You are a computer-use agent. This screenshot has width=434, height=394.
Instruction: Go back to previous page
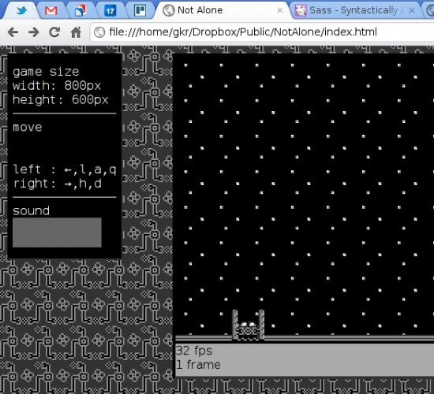click(13, 32)
